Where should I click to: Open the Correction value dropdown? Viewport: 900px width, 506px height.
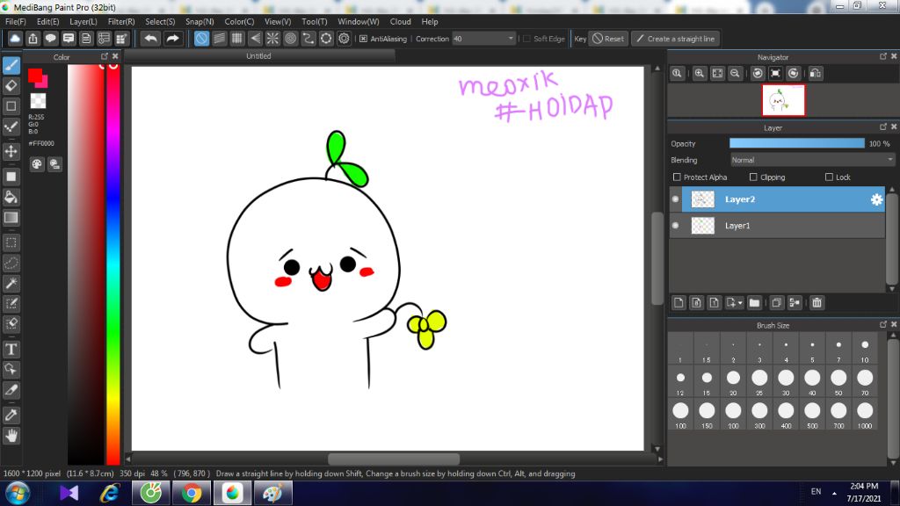(483, 39)
